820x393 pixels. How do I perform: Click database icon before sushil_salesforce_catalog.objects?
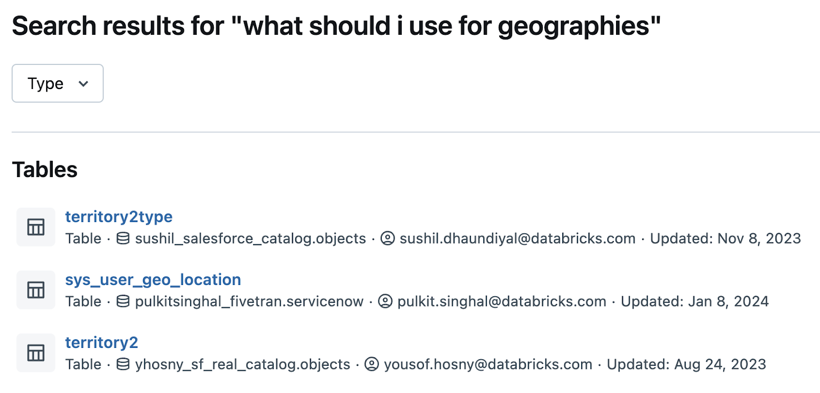click(123, 238)
